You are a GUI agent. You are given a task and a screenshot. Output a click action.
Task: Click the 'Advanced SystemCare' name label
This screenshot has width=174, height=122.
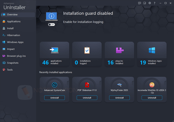(54, 90)
